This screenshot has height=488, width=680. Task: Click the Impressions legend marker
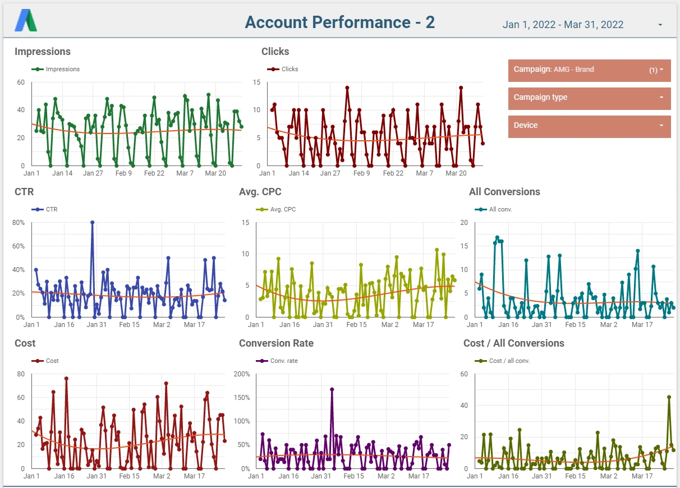pyautogui.click(x=38, y=70)
